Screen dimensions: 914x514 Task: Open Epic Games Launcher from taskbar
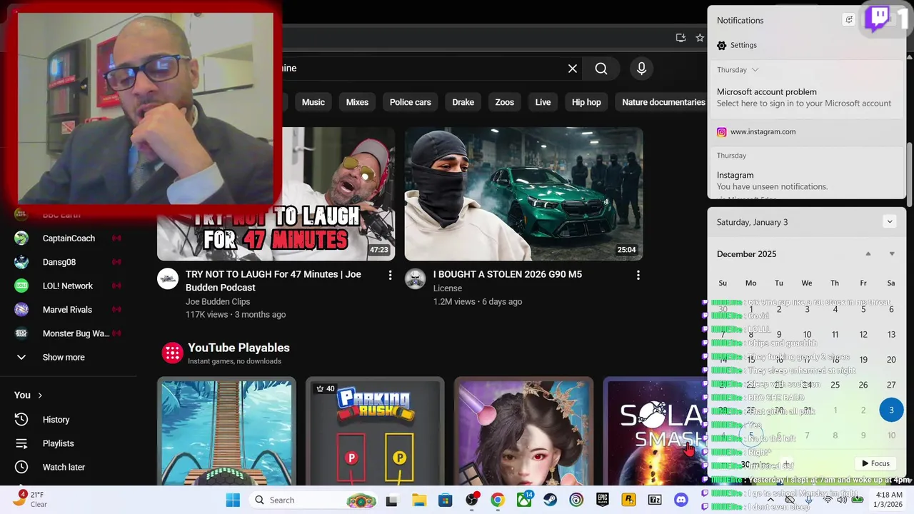click(603, 500)
